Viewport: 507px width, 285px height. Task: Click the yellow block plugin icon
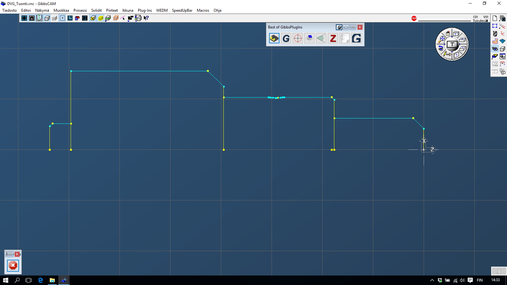(274, 38)
